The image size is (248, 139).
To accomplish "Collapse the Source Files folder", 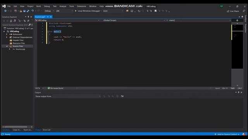I will [7, 46].
